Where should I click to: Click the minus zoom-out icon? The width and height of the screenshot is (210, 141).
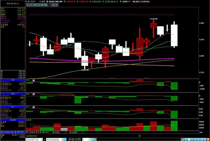[192, 139]
